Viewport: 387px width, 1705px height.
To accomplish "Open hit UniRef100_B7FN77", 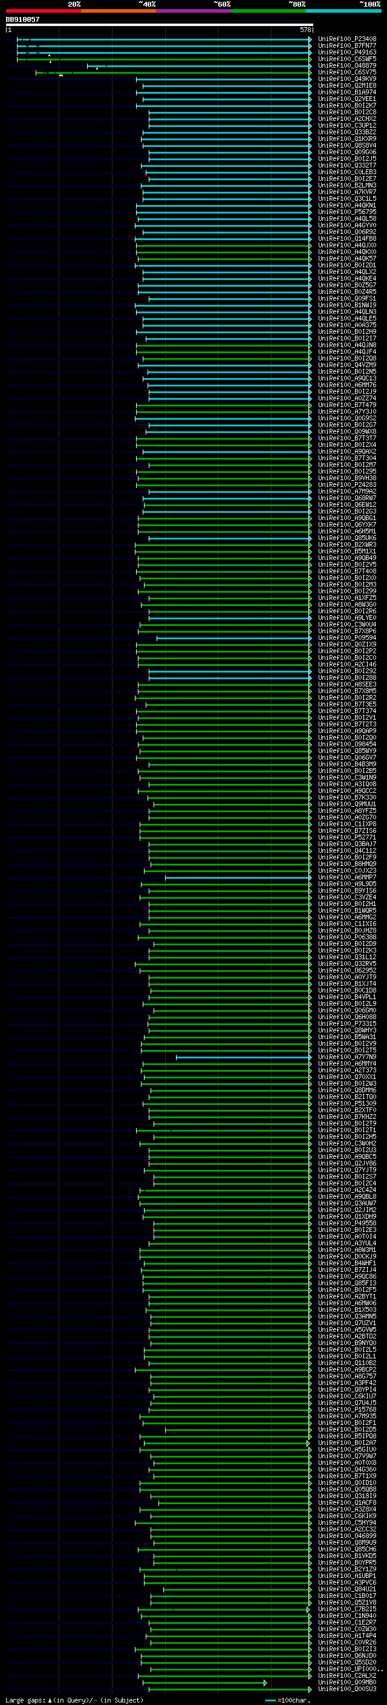I will click(347, 46).
